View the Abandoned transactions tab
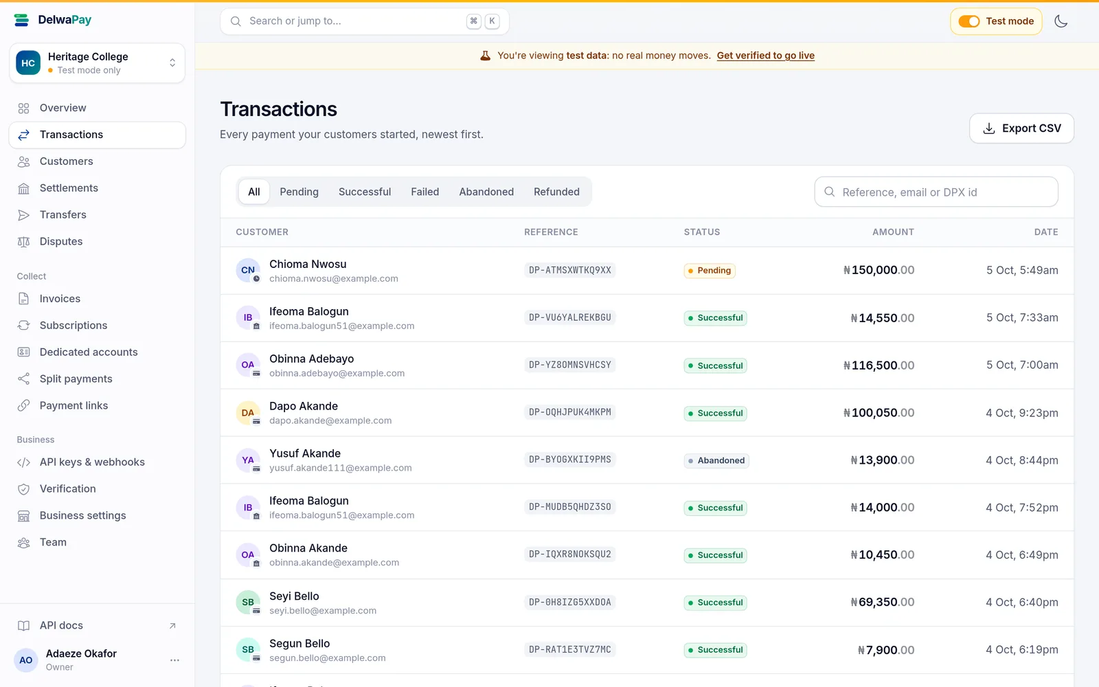This screenshot has width=1099, height=687. coord(486,192)
